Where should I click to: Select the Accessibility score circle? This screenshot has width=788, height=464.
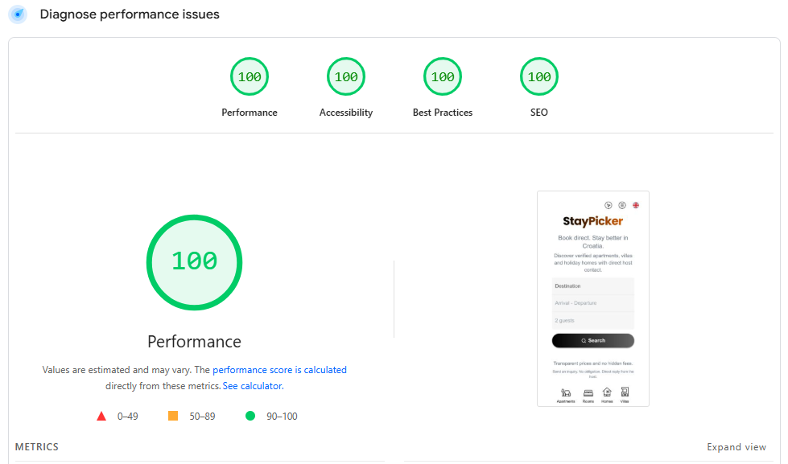[346, 77]
